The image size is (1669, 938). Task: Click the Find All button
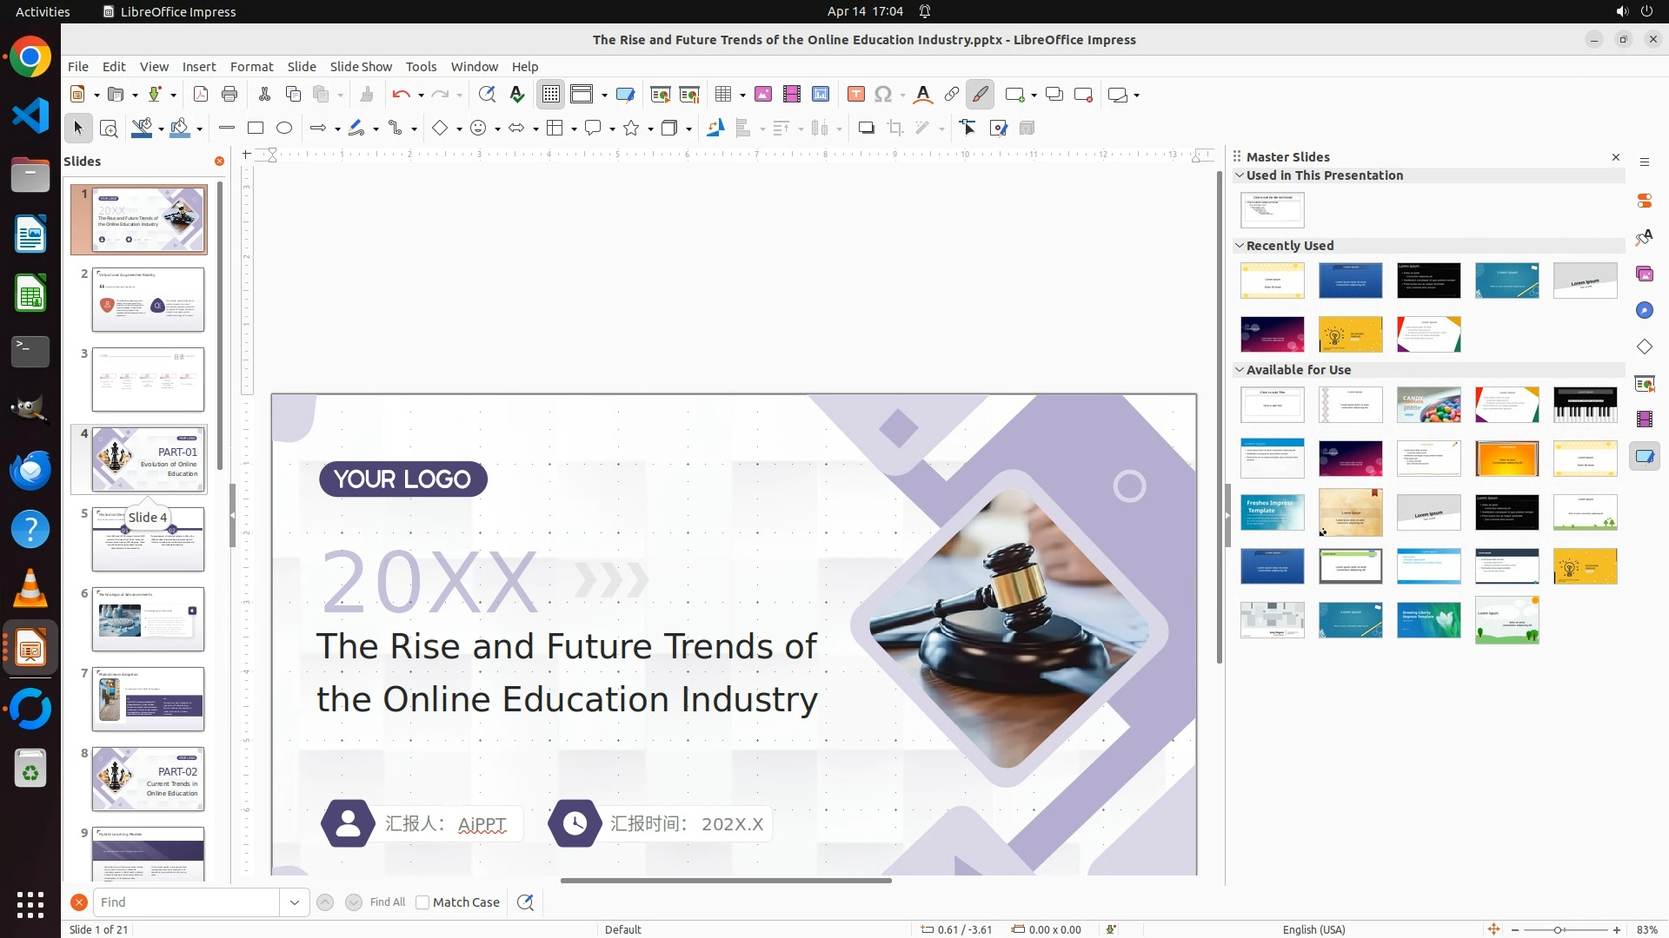[x=387, y=902]
